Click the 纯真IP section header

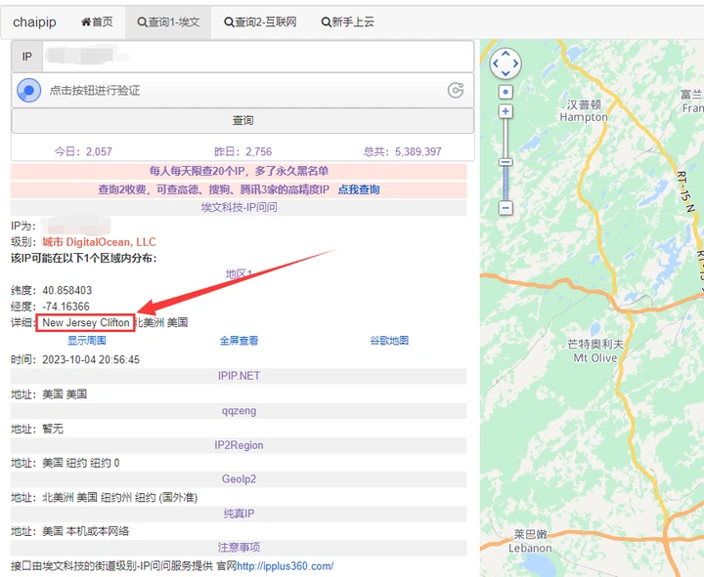click(x=239, y=514)
